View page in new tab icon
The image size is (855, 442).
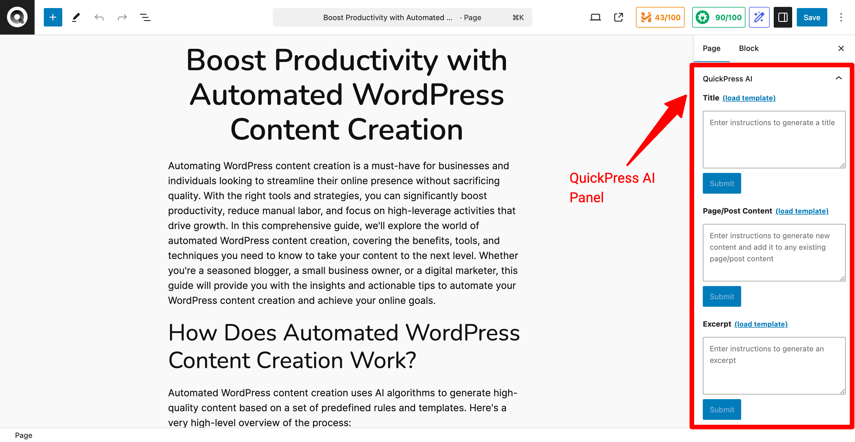tap(618, 17)
